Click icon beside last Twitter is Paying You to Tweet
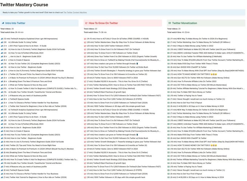The height and width of the screenshot is (181, 247). [168, 166]
